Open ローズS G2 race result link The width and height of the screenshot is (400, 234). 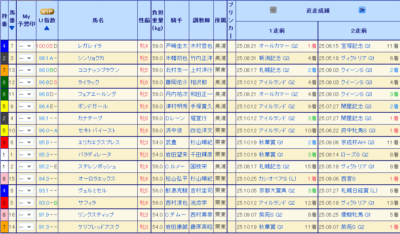tap(355, 155)
